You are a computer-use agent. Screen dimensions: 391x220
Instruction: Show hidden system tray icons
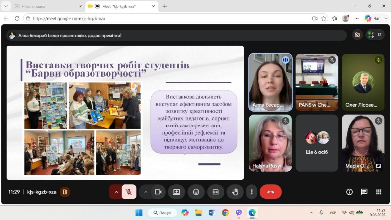311,213
